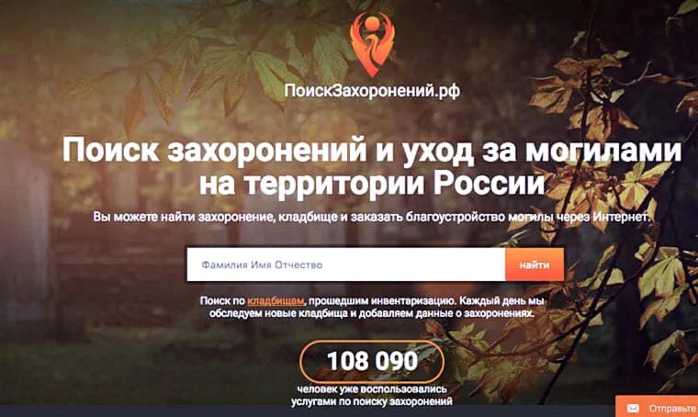Image resolution: width=698 pixels, height=417 pixels.
Task: Follow the кладбищам hyperlink
Action: (276, 301)
